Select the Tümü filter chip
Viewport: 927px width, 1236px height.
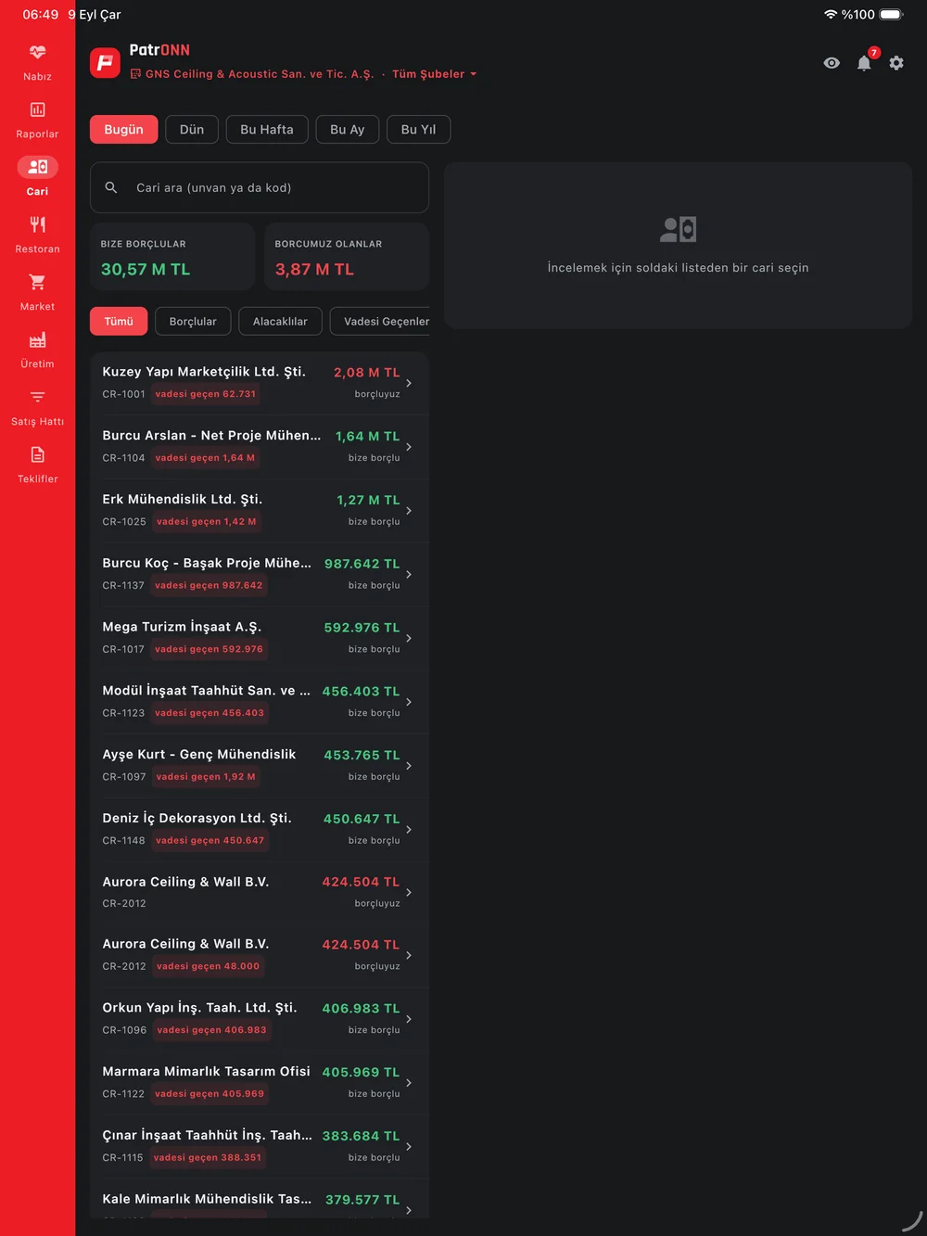119,321
